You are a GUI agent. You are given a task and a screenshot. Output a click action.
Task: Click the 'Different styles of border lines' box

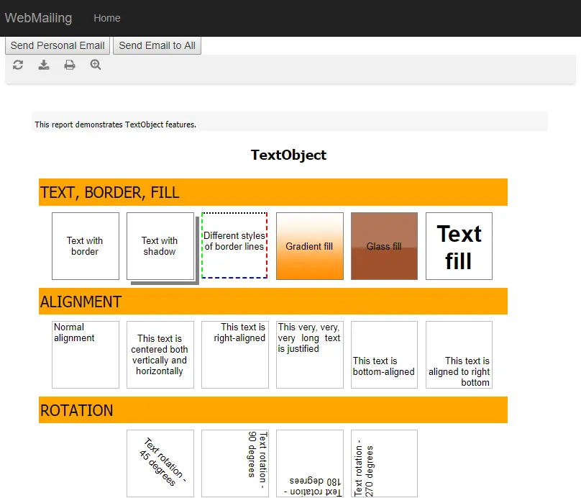coord(234,245)
